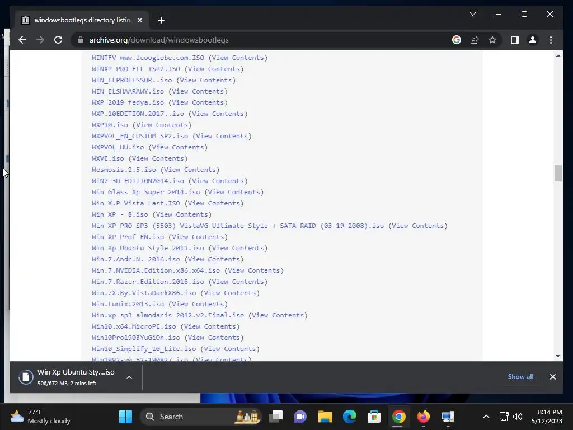Open Chrome three-dot menu
Screen dimensions: 573x430
coord(551,40)
